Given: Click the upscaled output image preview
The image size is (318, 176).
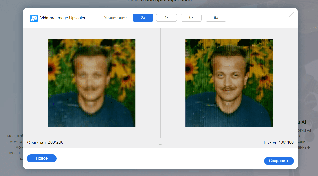Looking at the screenshot, I should point(229,83).
